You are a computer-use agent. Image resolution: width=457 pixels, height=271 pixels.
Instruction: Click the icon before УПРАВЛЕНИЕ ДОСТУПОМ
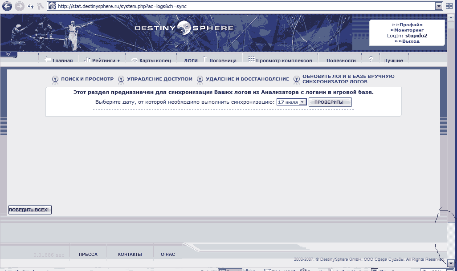(121, 79)
